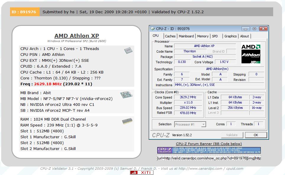Click the Bus Speed value 239.02 MHz
The height and width of the screenshot is (175, 285).
click(188, 108)
